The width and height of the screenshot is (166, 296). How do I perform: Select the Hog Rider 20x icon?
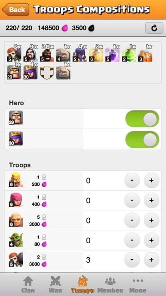click(x=47, y=54)
